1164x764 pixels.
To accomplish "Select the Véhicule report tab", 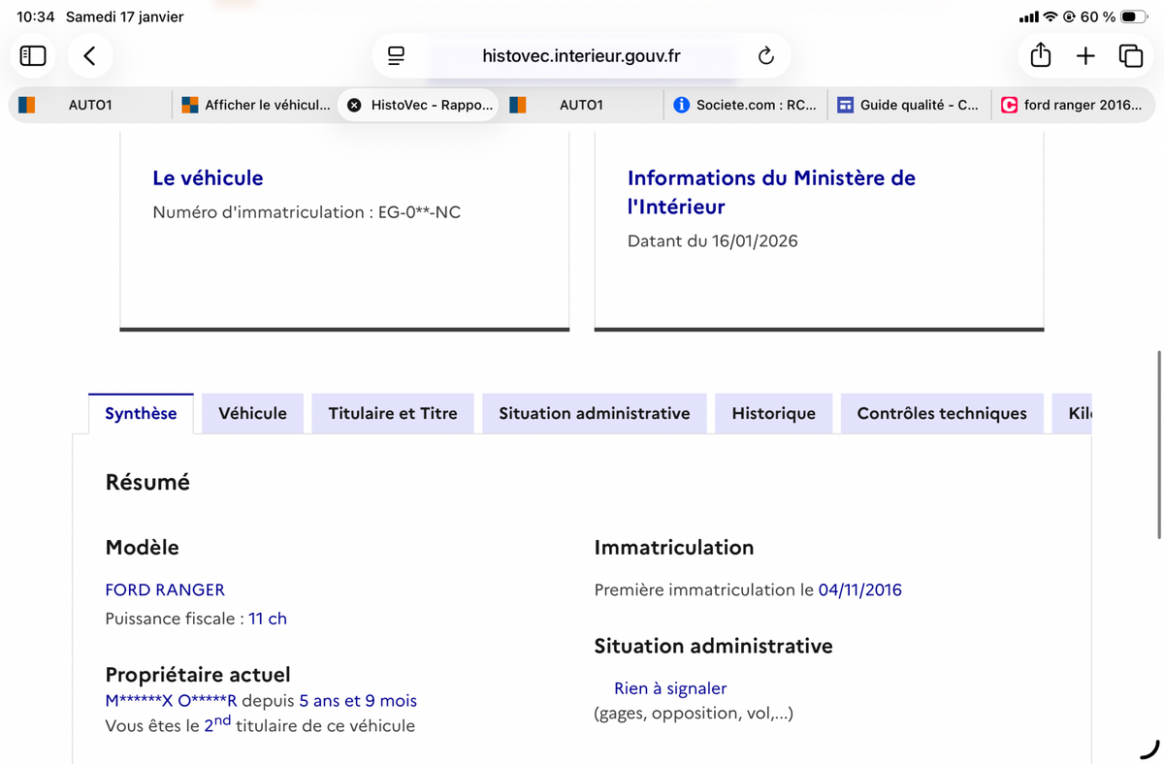I will click(x=252, y=413).
